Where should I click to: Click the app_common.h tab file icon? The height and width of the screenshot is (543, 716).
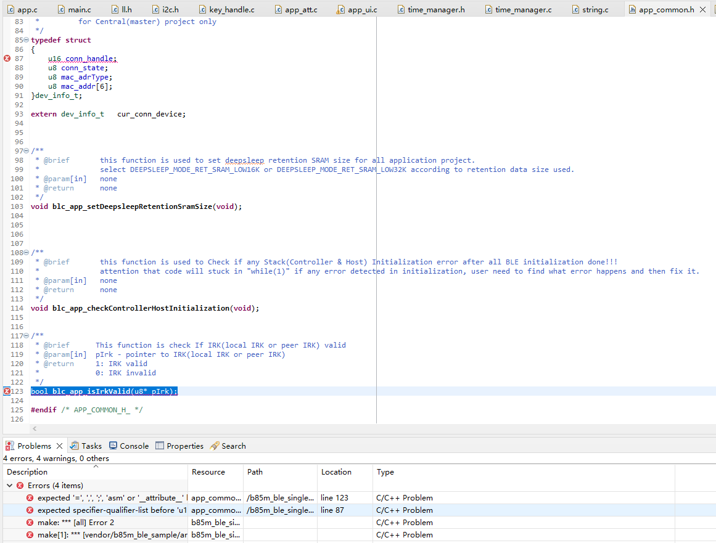click(633, 9)
